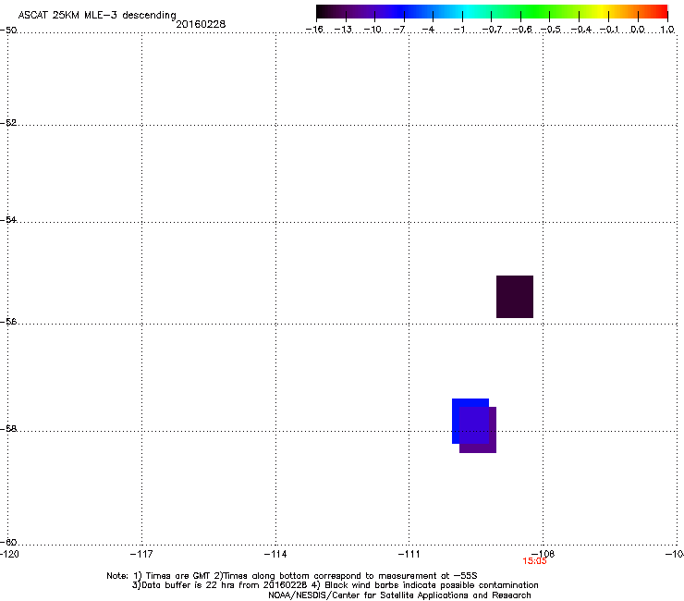Click latitude axis label -52
The height and width of the screenshot is (601, 684).
coord(8,123)
